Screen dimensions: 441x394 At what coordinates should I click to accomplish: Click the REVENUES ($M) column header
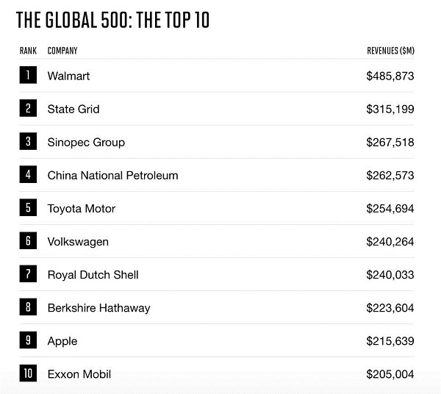point(391,51)
